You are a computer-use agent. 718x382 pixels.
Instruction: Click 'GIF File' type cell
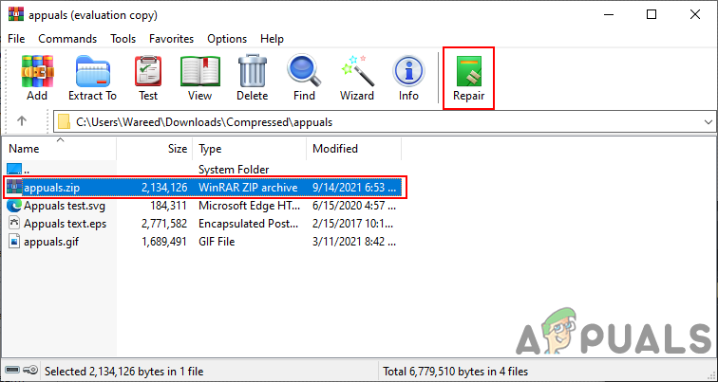click(217, 242)
